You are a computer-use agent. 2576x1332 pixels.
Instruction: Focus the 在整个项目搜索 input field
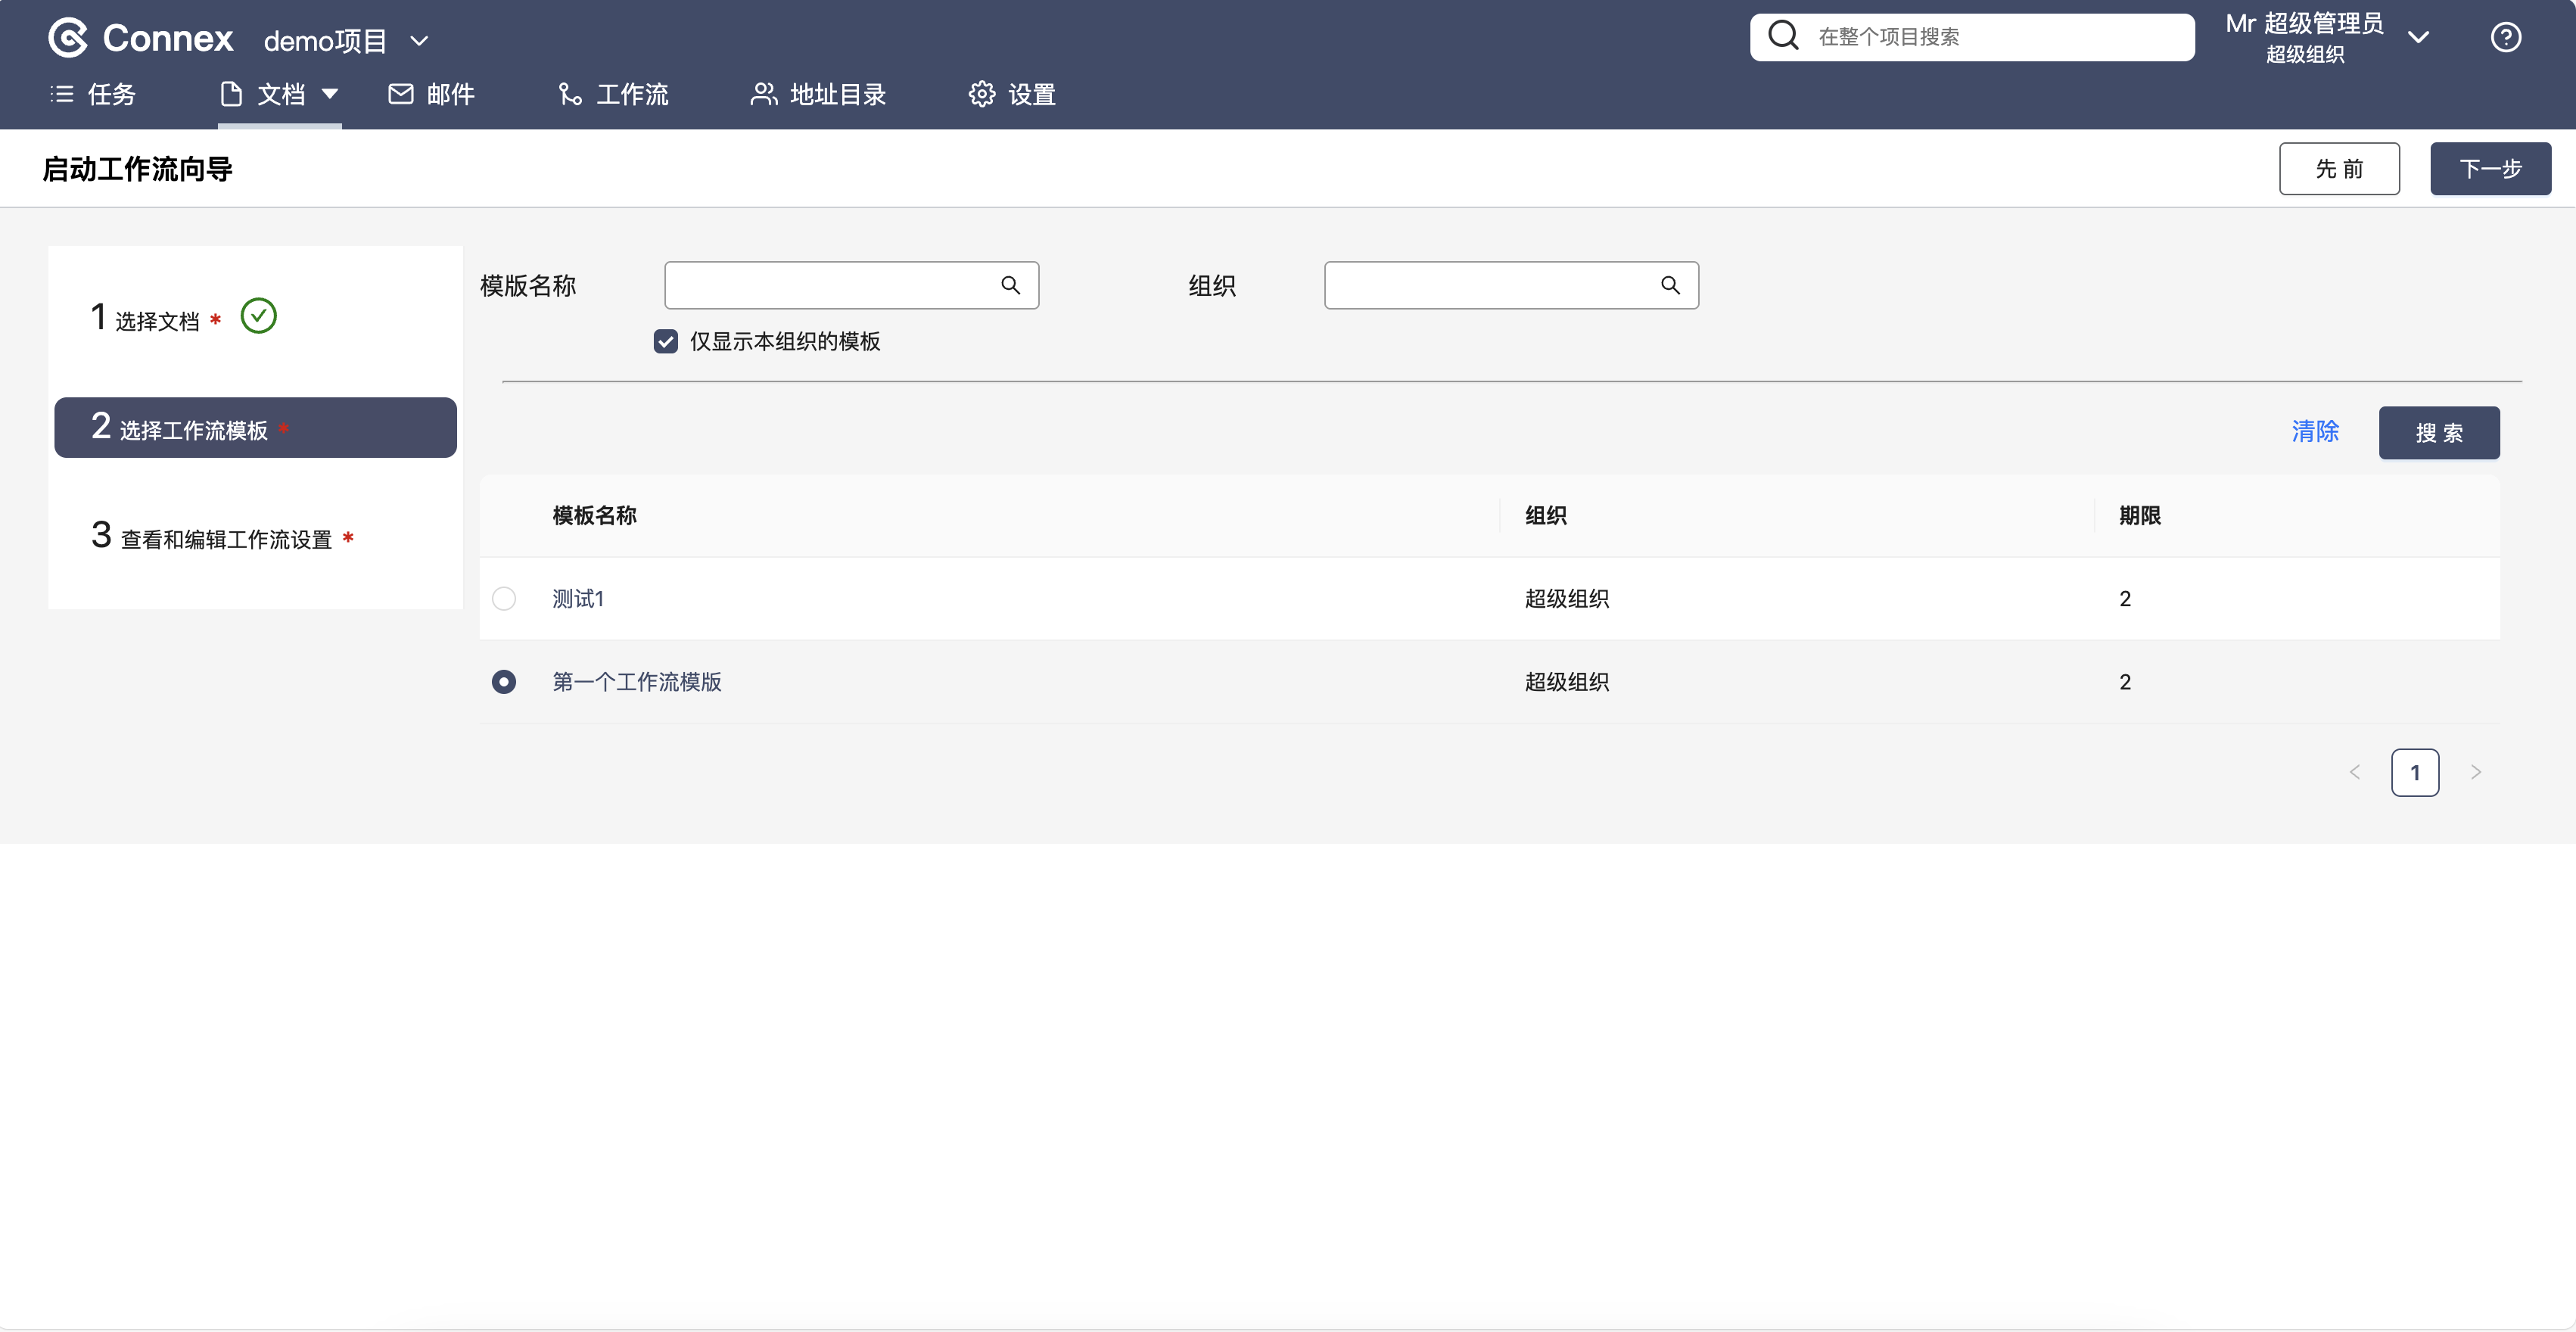(1990, 37)
